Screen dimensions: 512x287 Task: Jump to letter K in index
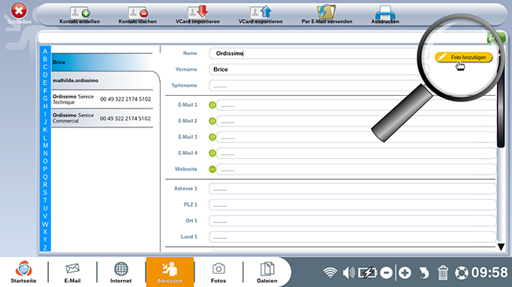coord(45,130)
